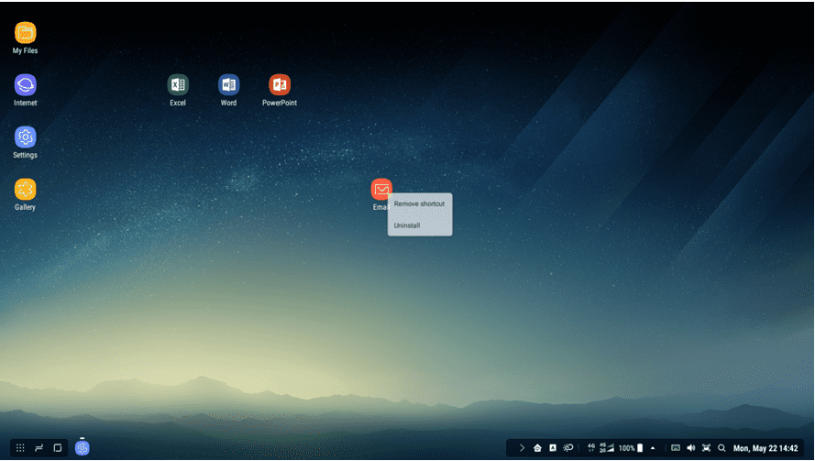Click the search magnifier in taskbar
The image size is (815, 461).
point(721,448)
